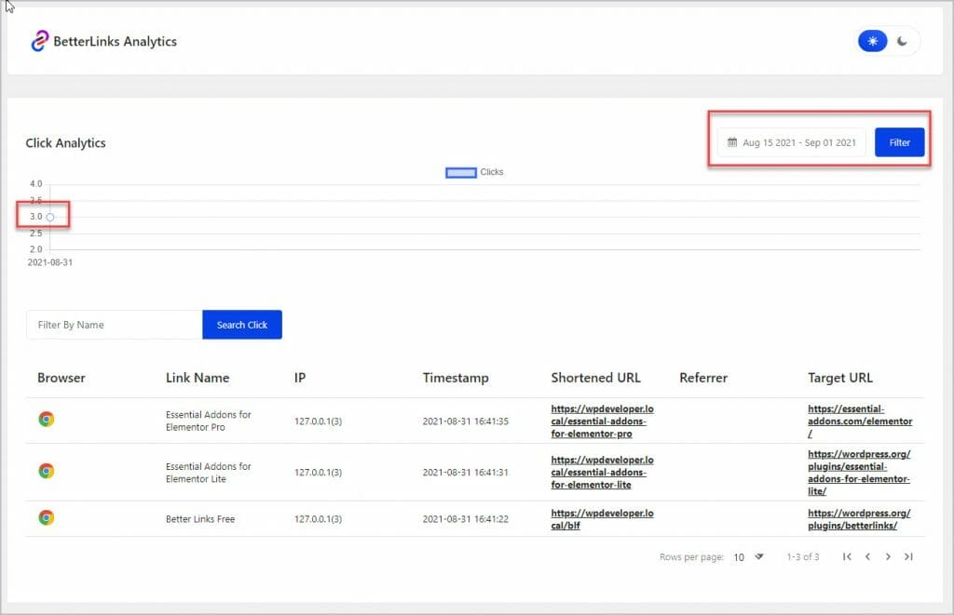Click the Browser column header

coord(61,378)
